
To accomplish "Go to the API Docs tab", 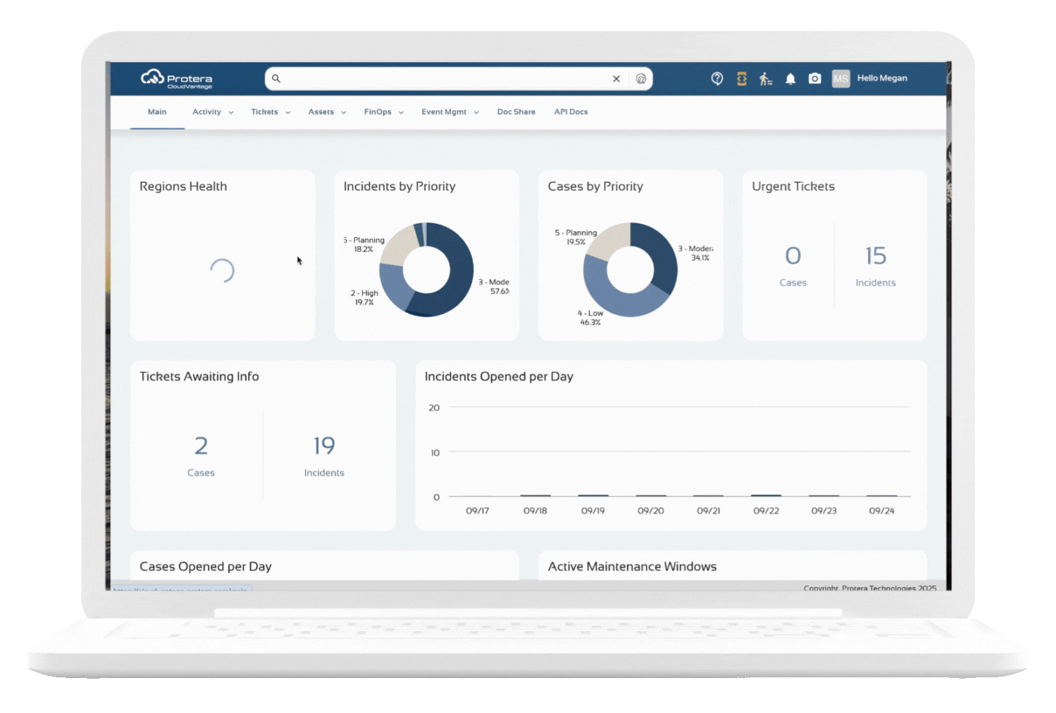I will (x=571, y=112).
